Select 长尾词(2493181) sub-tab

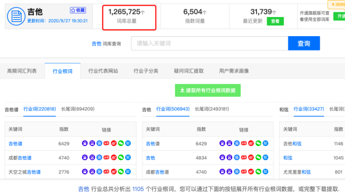pos(212,109)
